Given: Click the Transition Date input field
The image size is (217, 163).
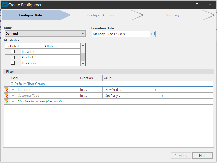Looking at the screenshot, I should (121, 34).
